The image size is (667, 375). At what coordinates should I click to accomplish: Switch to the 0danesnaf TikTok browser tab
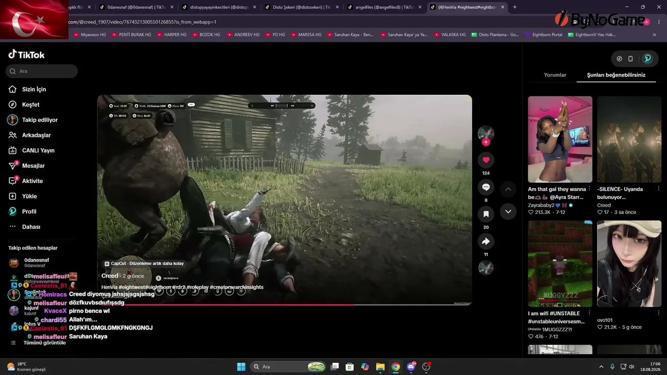coord(135,7)
